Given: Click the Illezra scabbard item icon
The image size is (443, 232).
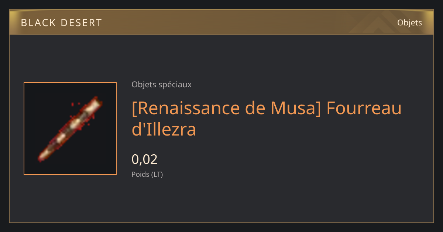Looking at the screenshot, I should [70, 129].
